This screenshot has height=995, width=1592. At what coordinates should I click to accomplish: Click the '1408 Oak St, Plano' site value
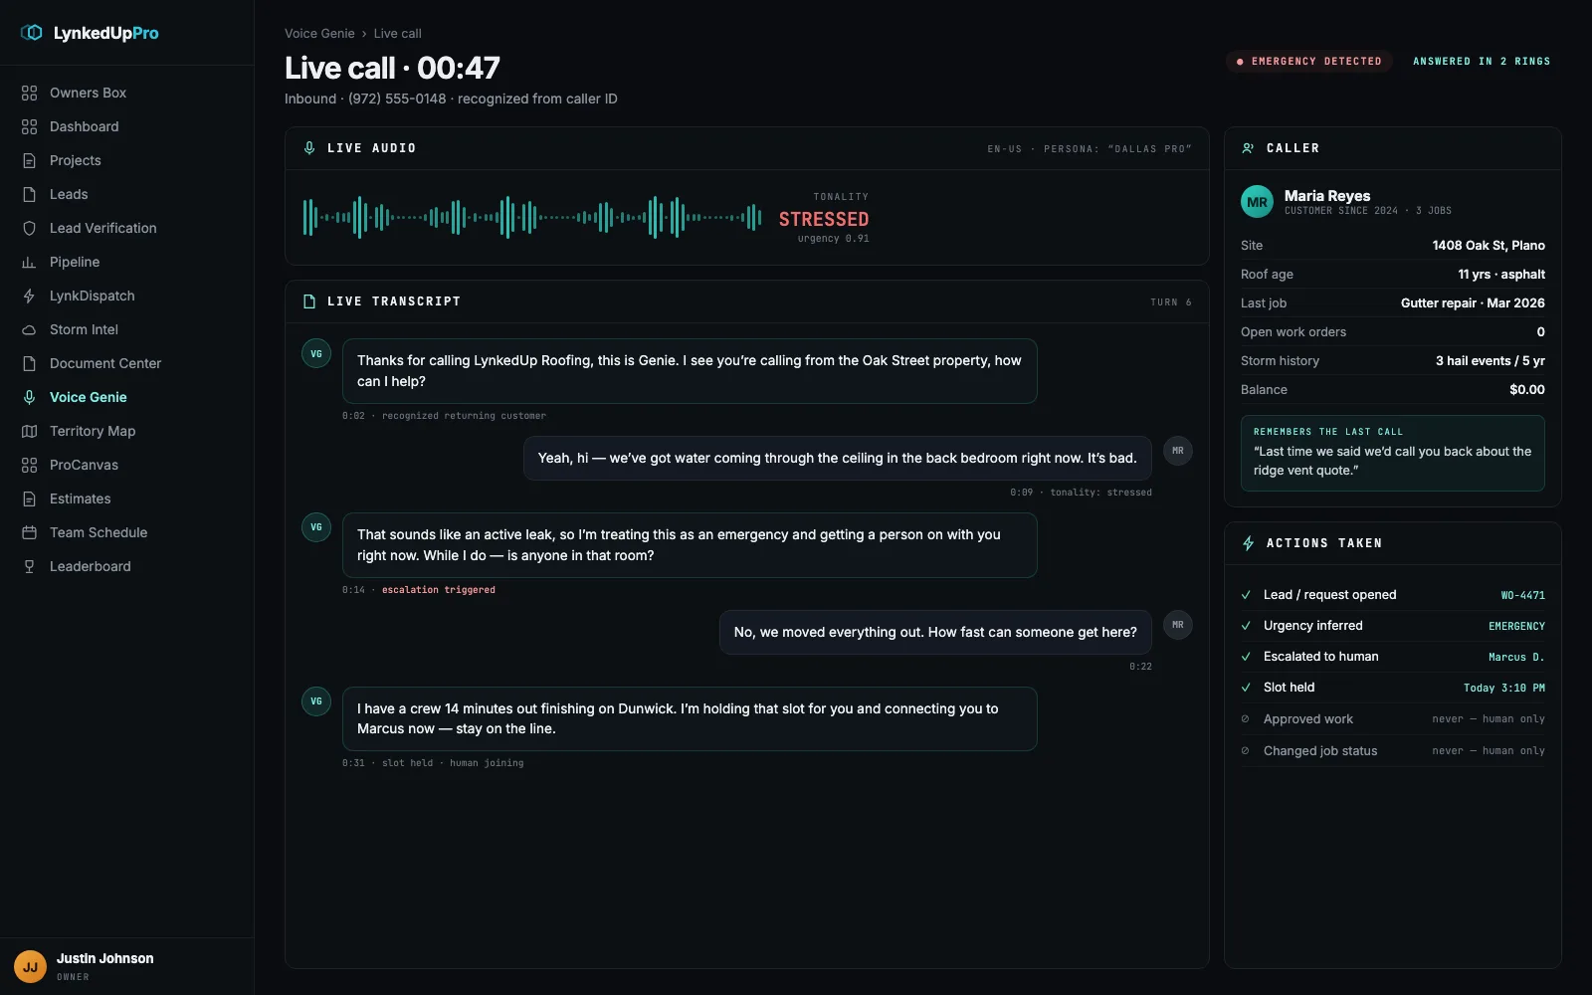pos(1489,246)
